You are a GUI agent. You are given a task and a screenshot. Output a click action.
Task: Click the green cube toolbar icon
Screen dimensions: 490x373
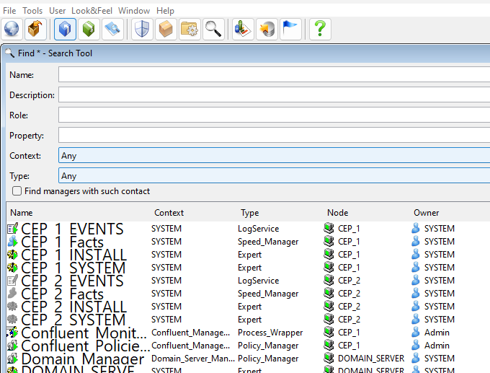(x=89, y=29)
